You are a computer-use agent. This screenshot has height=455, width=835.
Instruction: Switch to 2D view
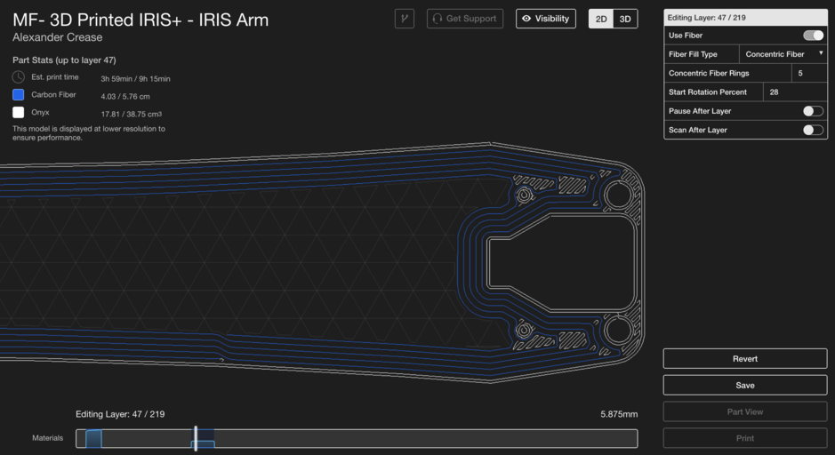click(601, 19)
